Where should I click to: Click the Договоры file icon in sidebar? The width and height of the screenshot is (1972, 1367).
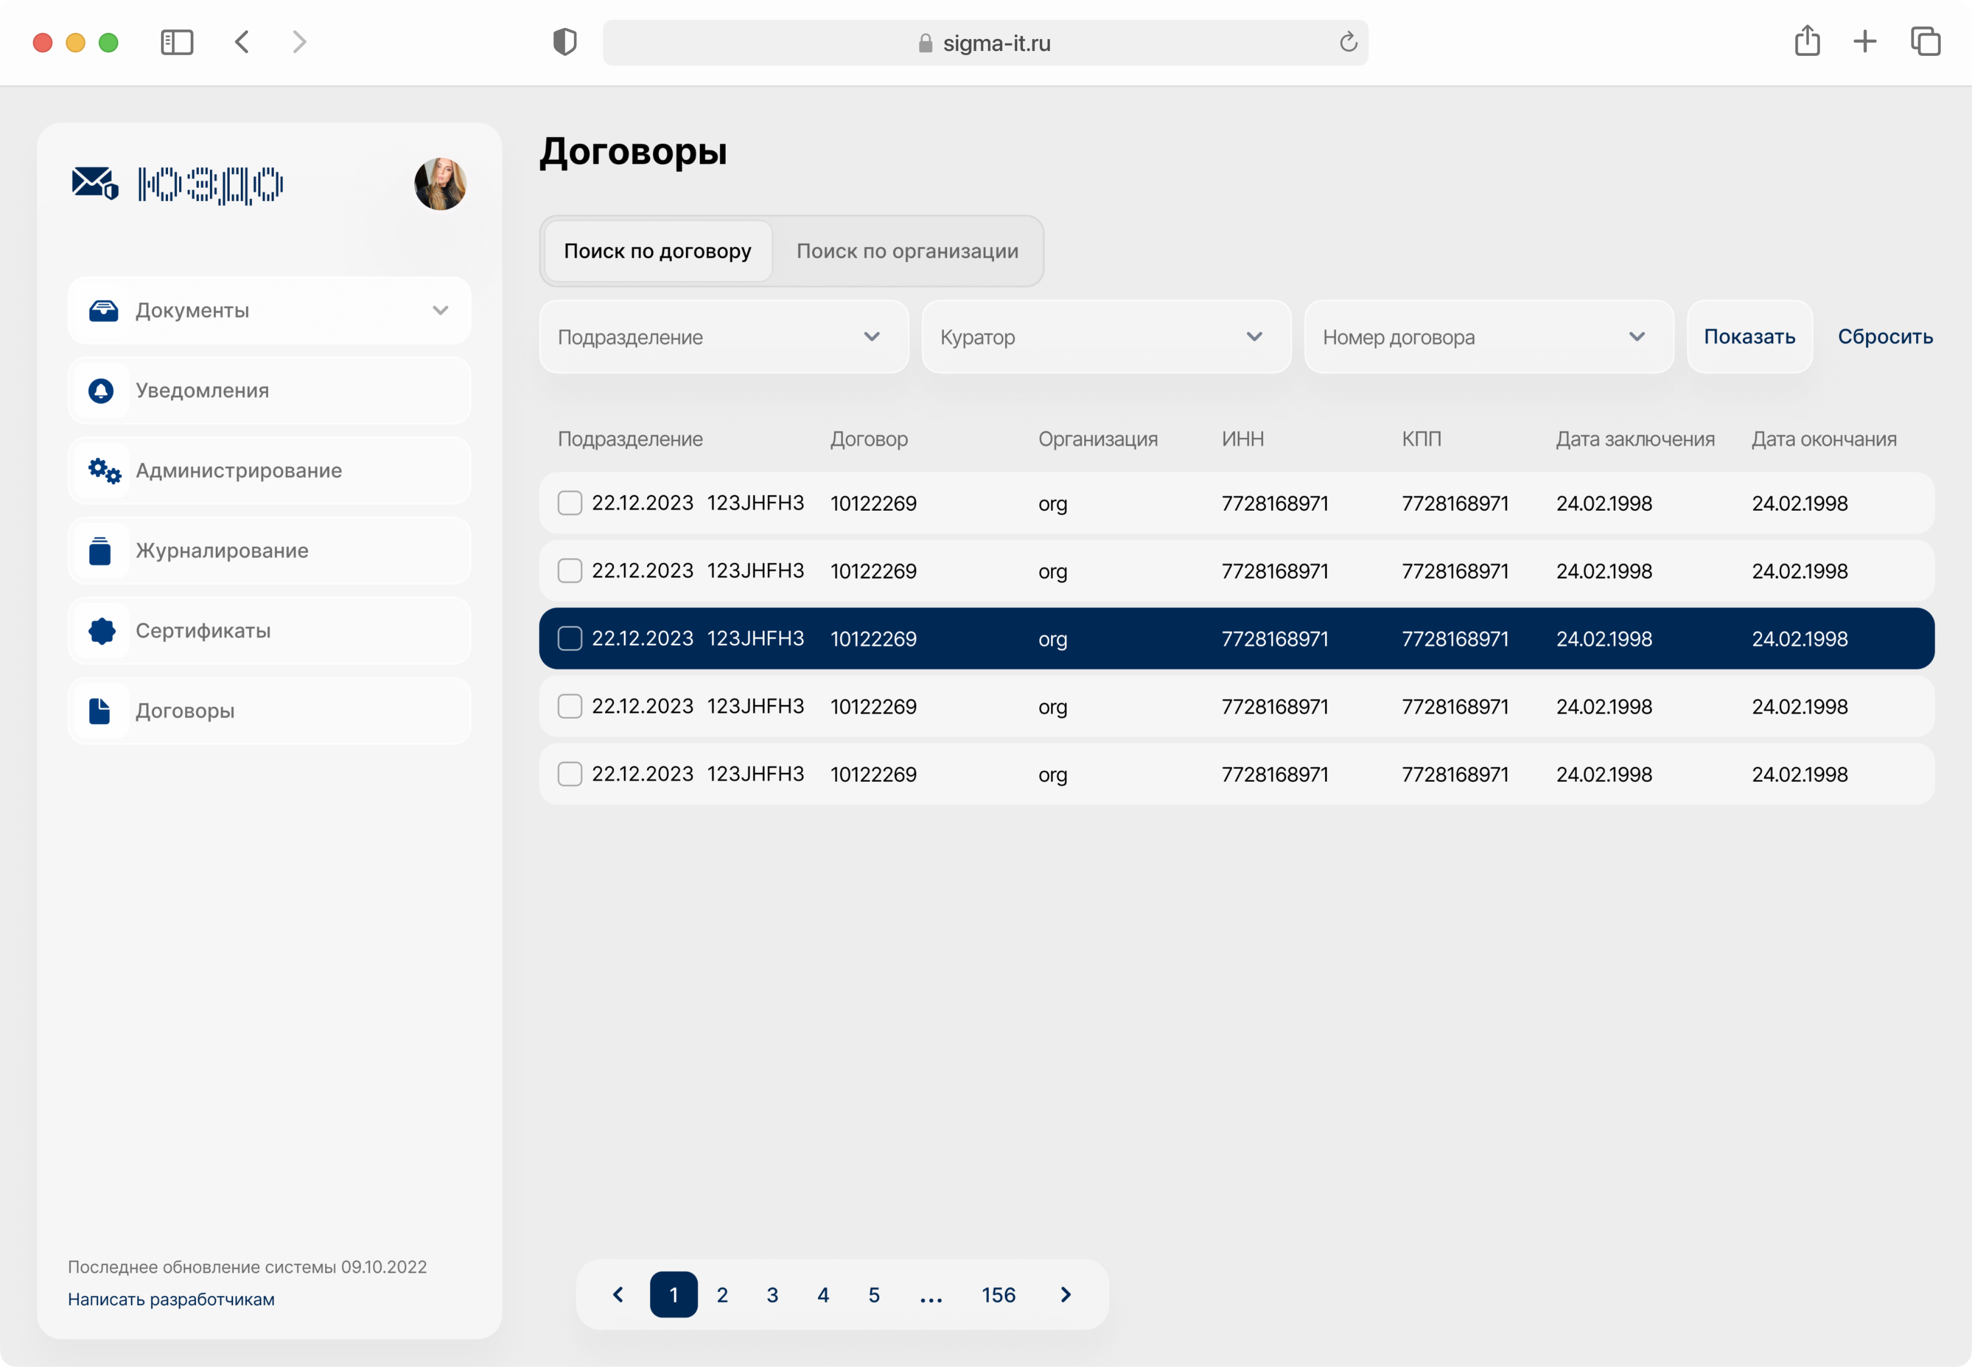99,711
